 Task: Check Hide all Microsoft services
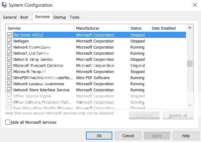pyautogui.click(x=8, y=122)
